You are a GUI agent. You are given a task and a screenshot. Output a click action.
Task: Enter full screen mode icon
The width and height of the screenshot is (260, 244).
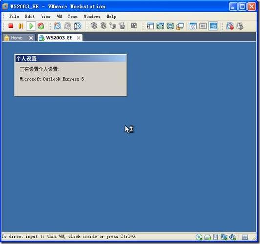pyautogui.click(x=160, y=26)
